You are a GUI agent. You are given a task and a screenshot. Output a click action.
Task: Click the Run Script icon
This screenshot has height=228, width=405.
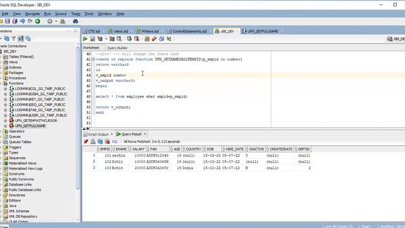[92, 39]
